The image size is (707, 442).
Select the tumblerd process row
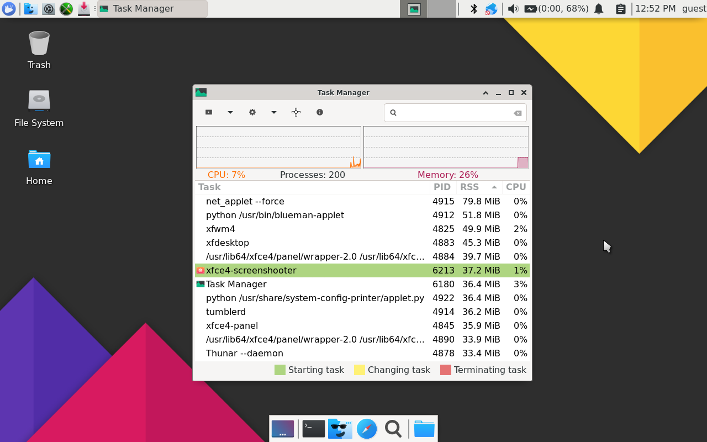(x=362, y=312)
